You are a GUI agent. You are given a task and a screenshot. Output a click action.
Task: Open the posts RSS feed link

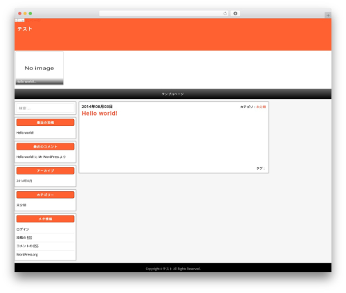pos(24,238)
